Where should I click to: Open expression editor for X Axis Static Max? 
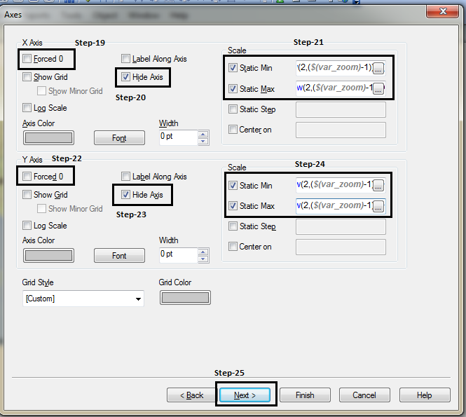[x=378, y=88]
